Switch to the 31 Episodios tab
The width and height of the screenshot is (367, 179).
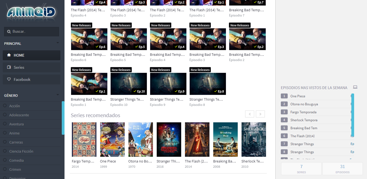(x=343, y=169)
